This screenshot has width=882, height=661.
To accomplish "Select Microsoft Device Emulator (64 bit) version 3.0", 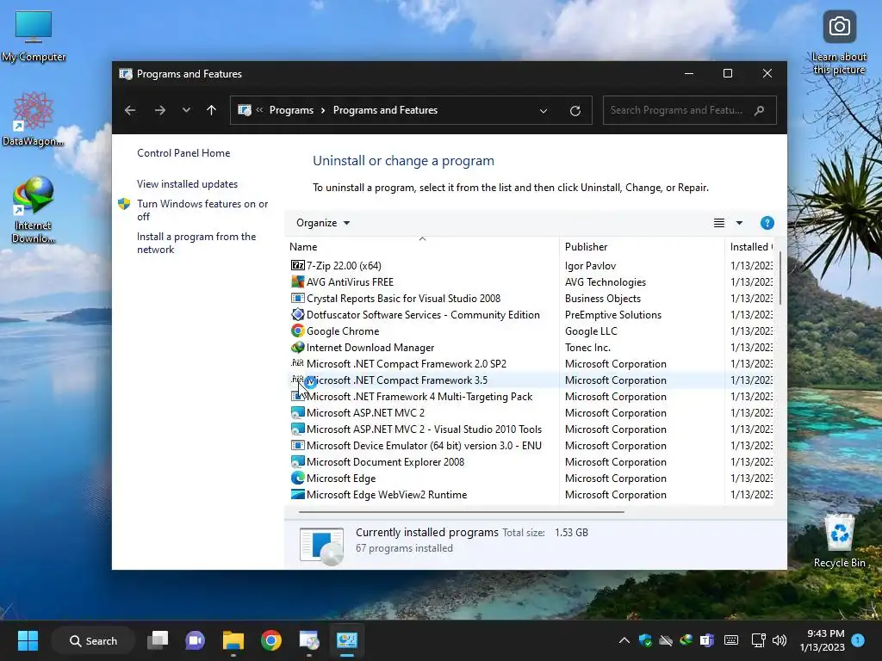I will [424, 445].
